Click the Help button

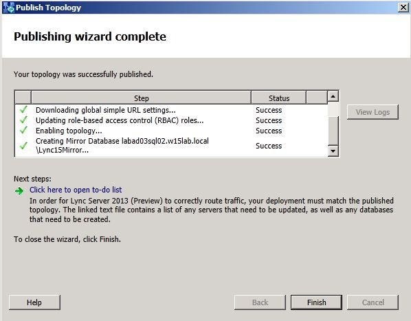pyautogui.click(x=34, y=302)
